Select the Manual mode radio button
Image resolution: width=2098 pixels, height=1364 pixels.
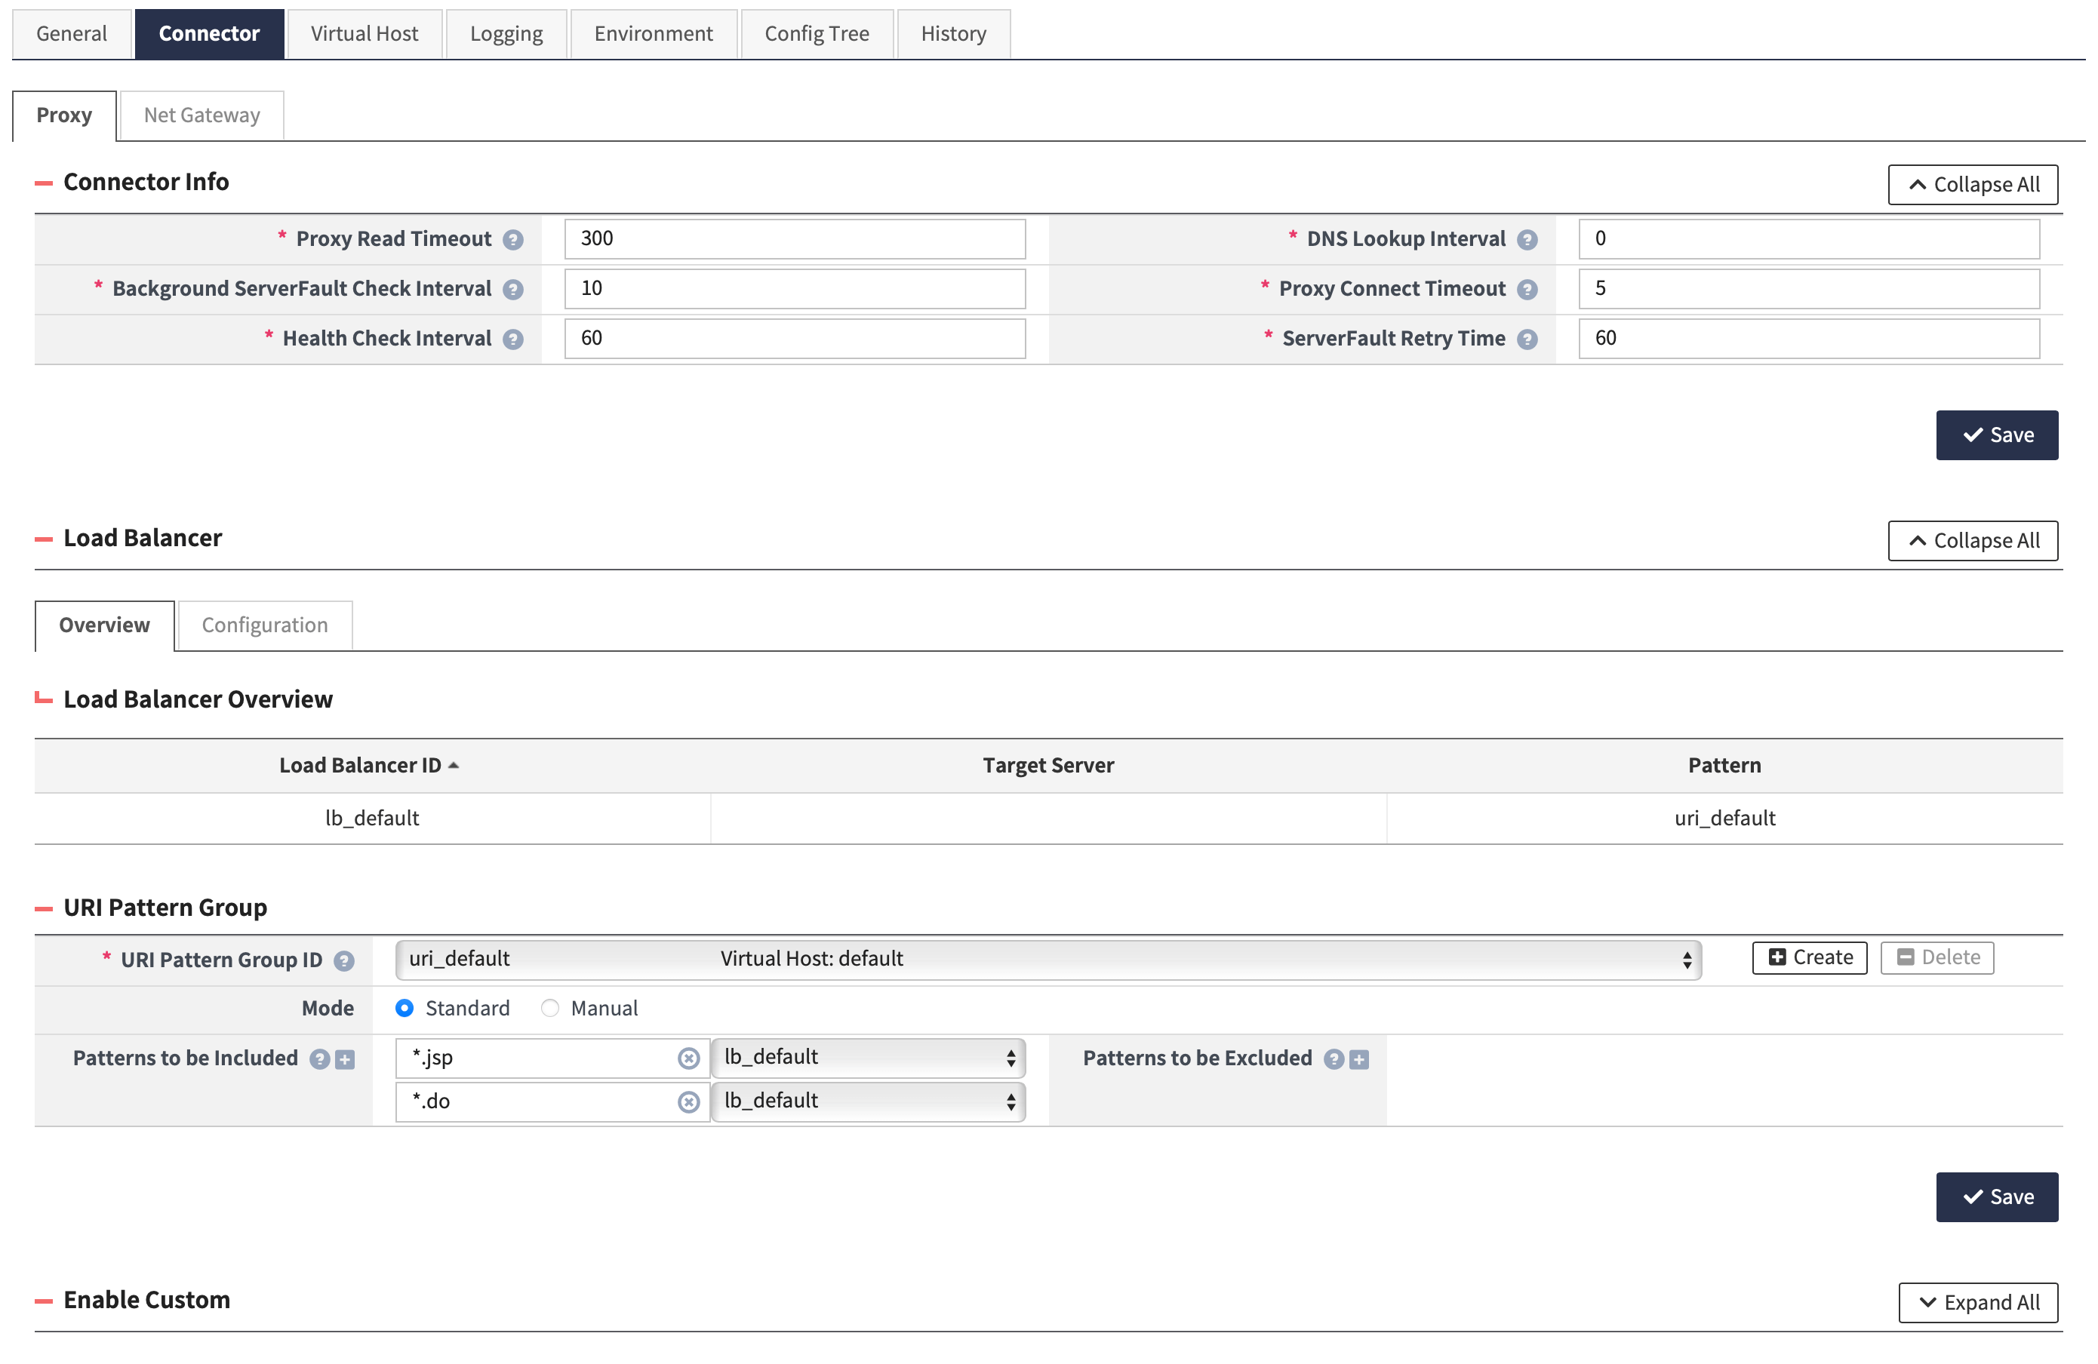[550, 1008]
